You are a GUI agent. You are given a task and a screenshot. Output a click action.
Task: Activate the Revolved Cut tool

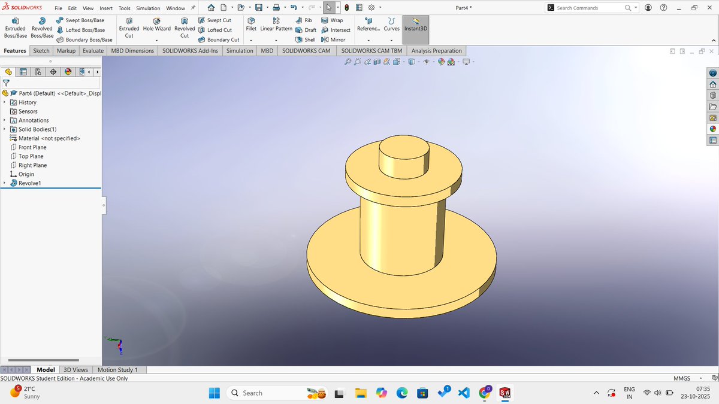tap(185, 28)
